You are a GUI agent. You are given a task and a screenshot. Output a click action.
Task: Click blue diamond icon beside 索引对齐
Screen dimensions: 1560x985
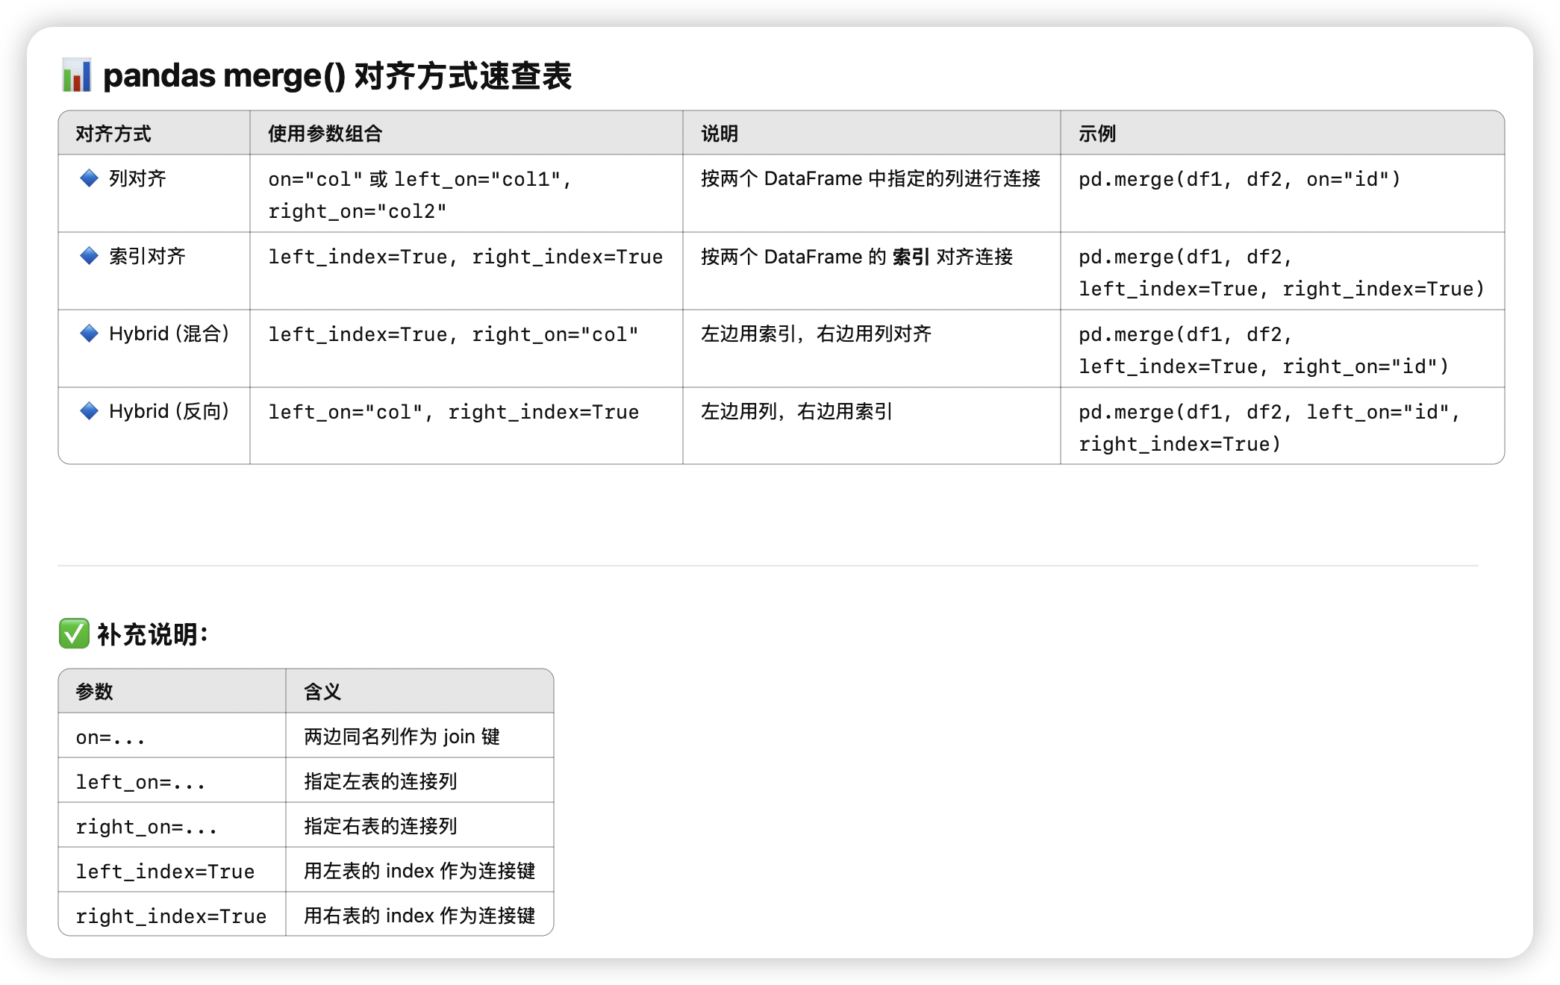click(x=89, y=256)
